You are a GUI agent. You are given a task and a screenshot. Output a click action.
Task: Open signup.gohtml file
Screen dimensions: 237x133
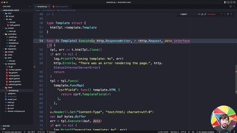coord(14,82)
